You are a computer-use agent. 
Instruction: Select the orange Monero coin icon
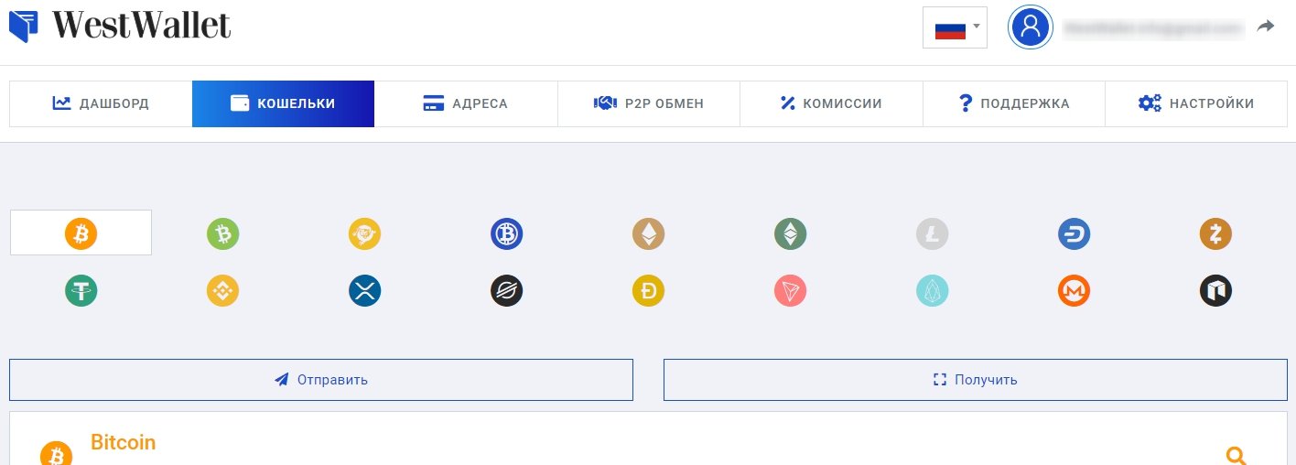coord(1074,291)
